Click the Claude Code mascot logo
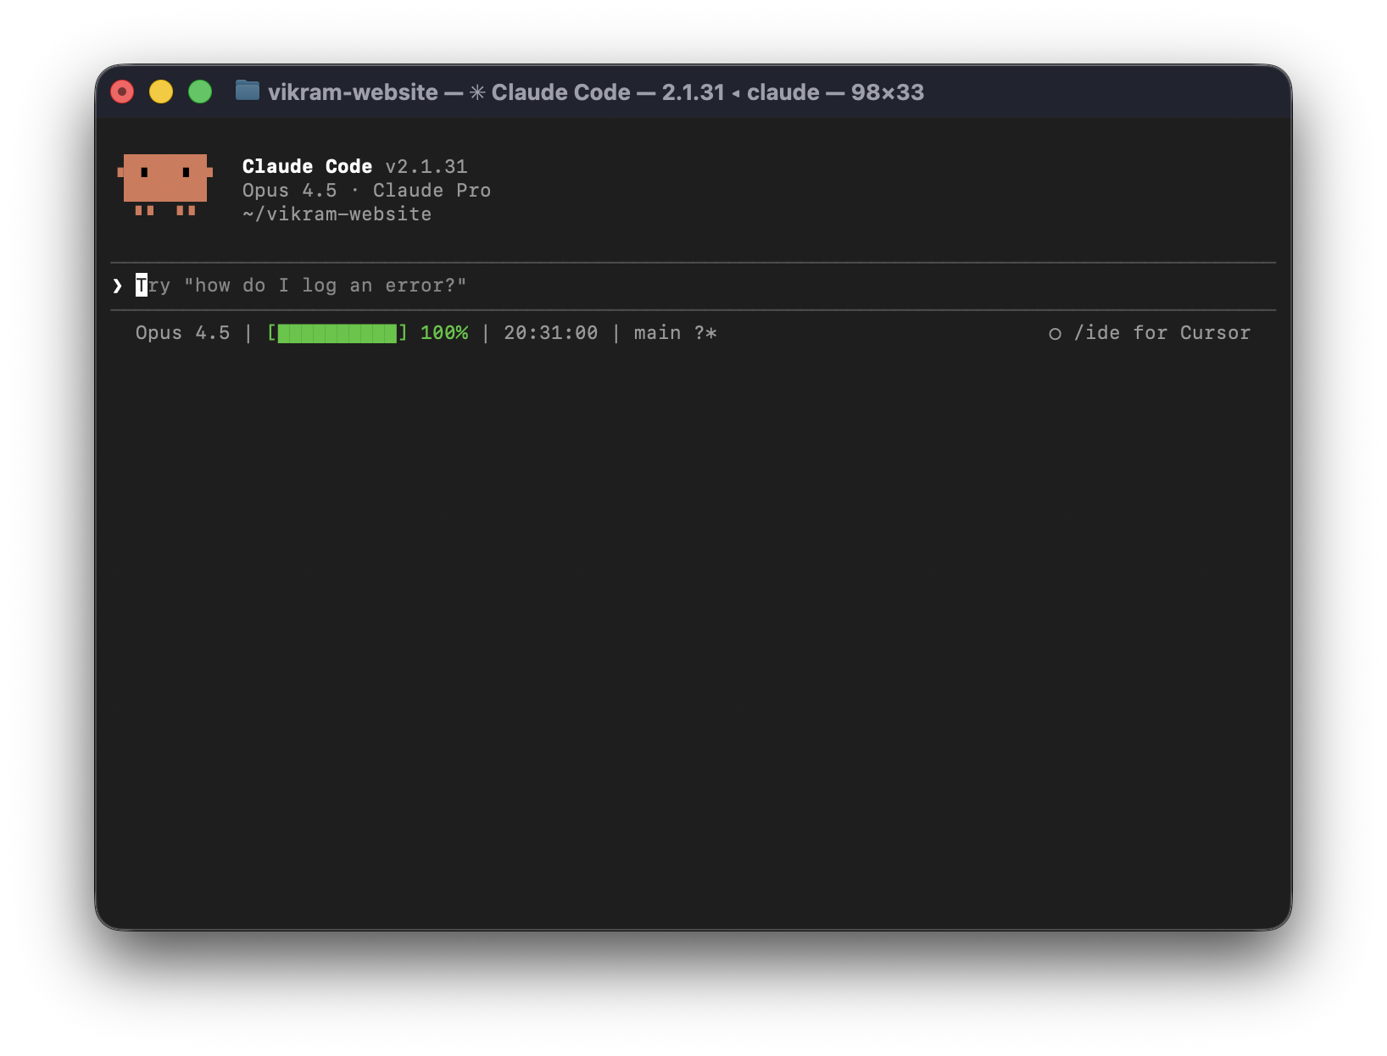Viewport: 1387px width, 1056px height. point(164,186)
